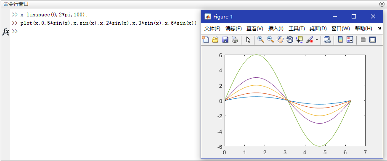Click the fx function browser icon
Viewport: 387px width, 161px height.
pos(5,32)
